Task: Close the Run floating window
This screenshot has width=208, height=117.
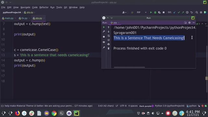Action: 104,18
